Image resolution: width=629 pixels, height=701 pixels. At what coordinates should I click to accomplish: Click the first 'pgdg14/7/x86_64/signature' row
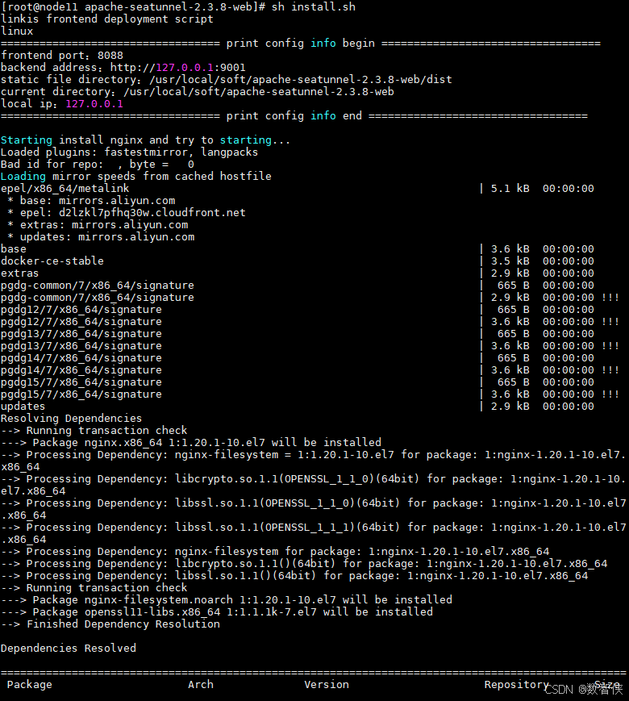(x=298, y=357)
